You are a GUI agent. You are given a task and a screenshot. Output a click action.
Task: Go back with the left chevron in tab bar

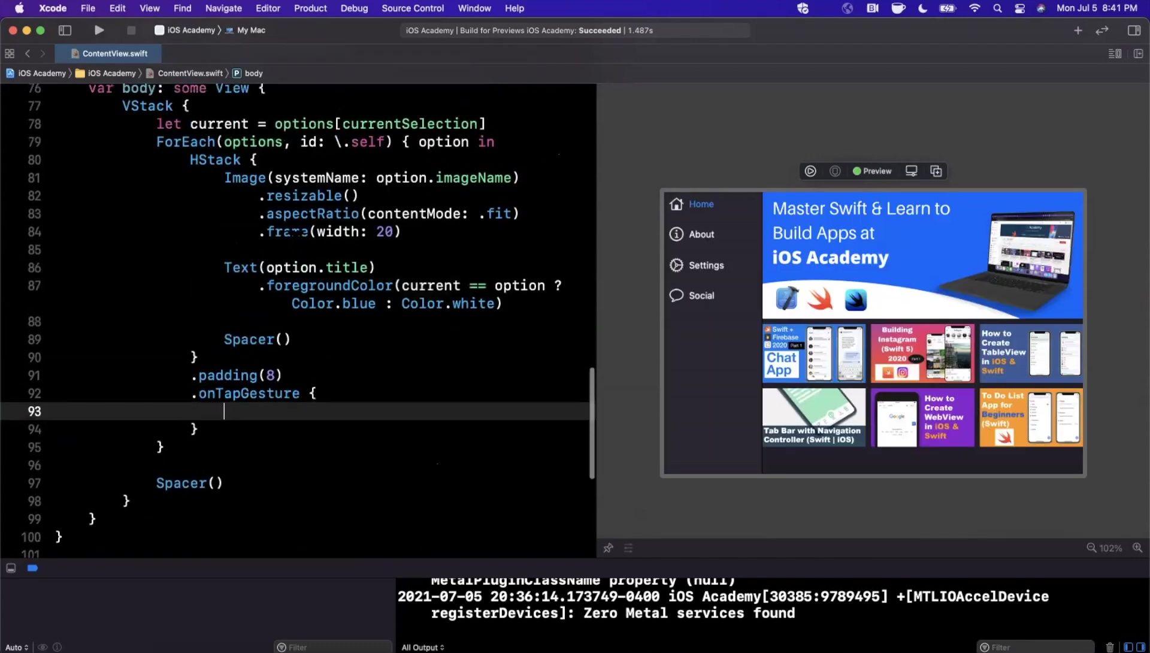[x=28, y=53]
